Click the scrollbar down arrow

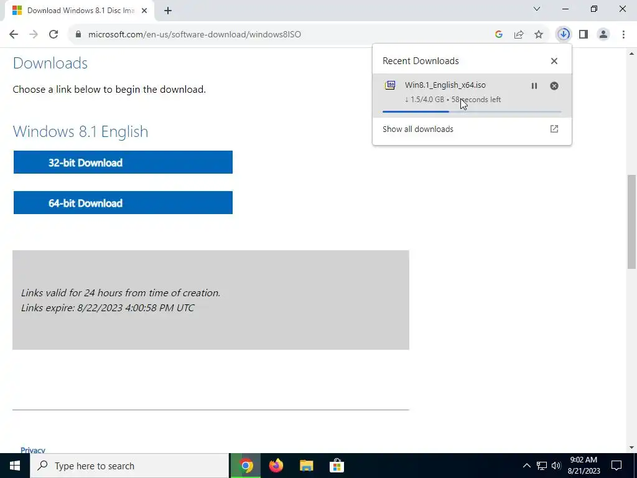(631, 448)
